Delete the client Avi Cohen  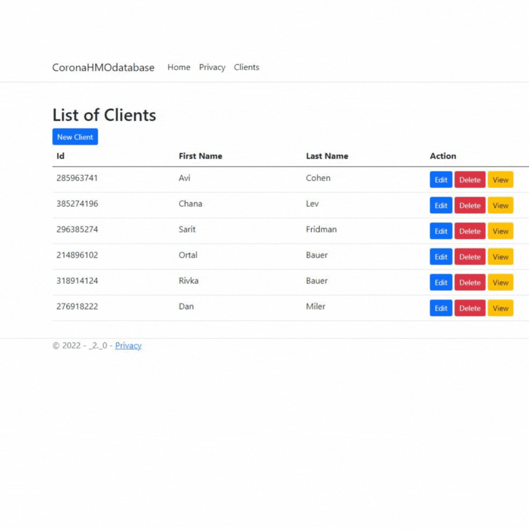click(x=469, y=179)
